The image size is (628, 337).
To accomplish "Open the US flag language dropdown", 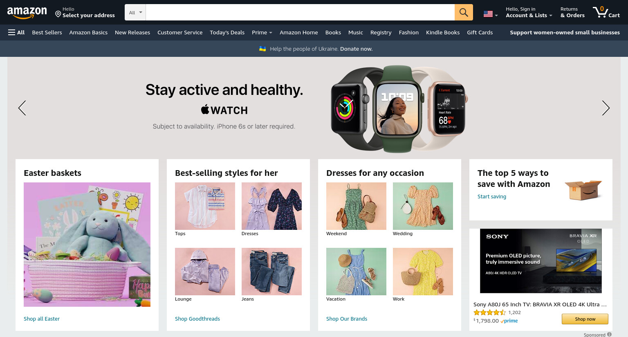I will (491, 14).
